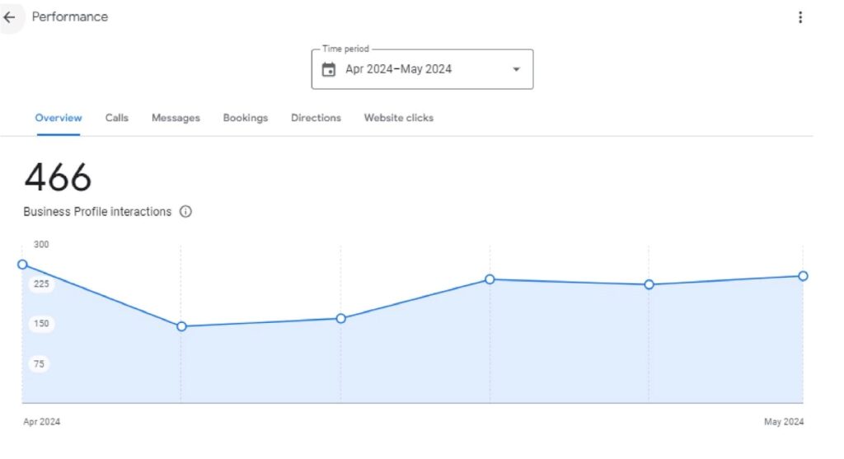Select the fifth data point on the chart
Image resolution: width=844 pixels, height=459 pixels.
click(x=649, y=284)
